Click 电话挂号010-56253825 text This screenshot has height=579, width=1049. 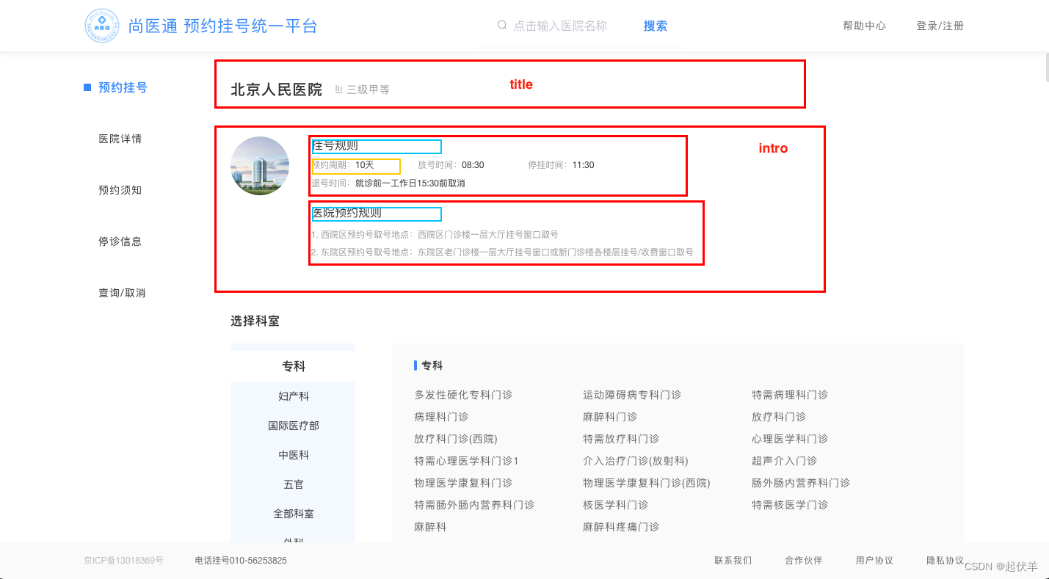pyautogui.click(x=241, y=561)
